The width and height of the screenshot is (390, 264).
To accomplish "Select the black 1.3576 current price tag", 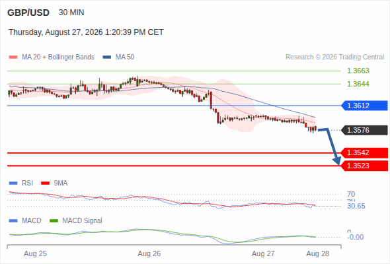I will pos(364,130).
